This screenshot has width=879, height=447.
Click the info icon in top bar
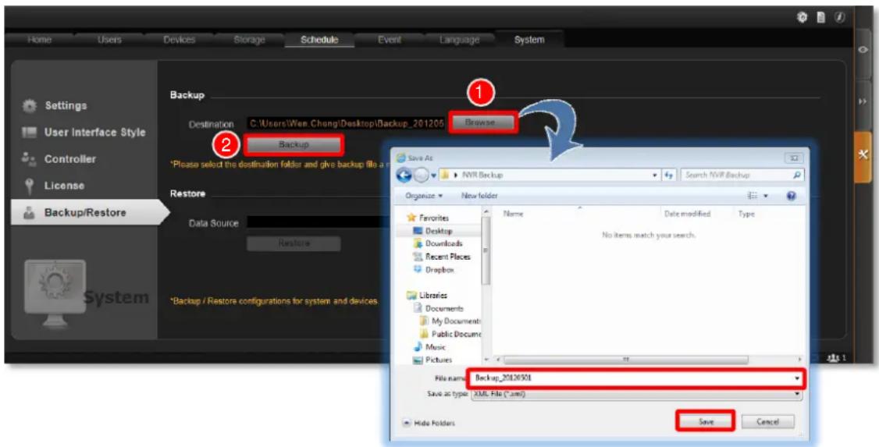[x=839, y=17]
